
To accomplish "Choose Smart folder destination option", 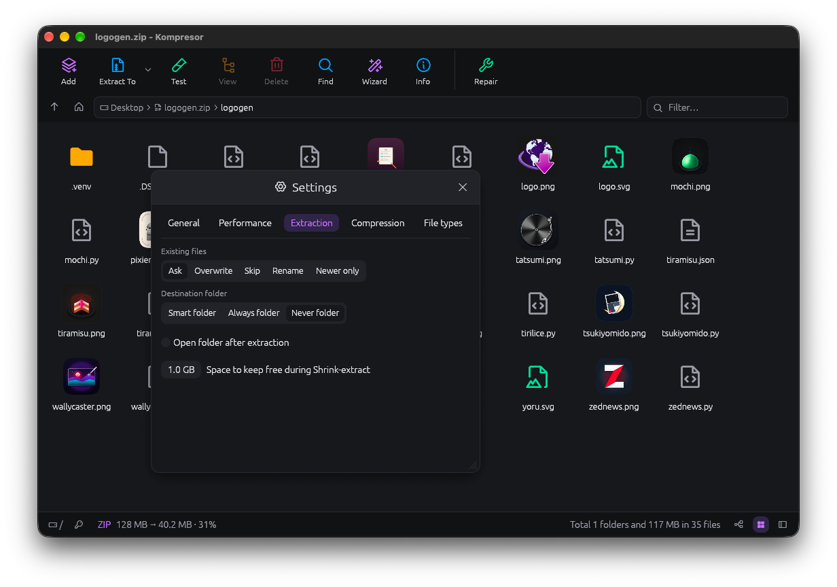I will (x=192, y=313).
